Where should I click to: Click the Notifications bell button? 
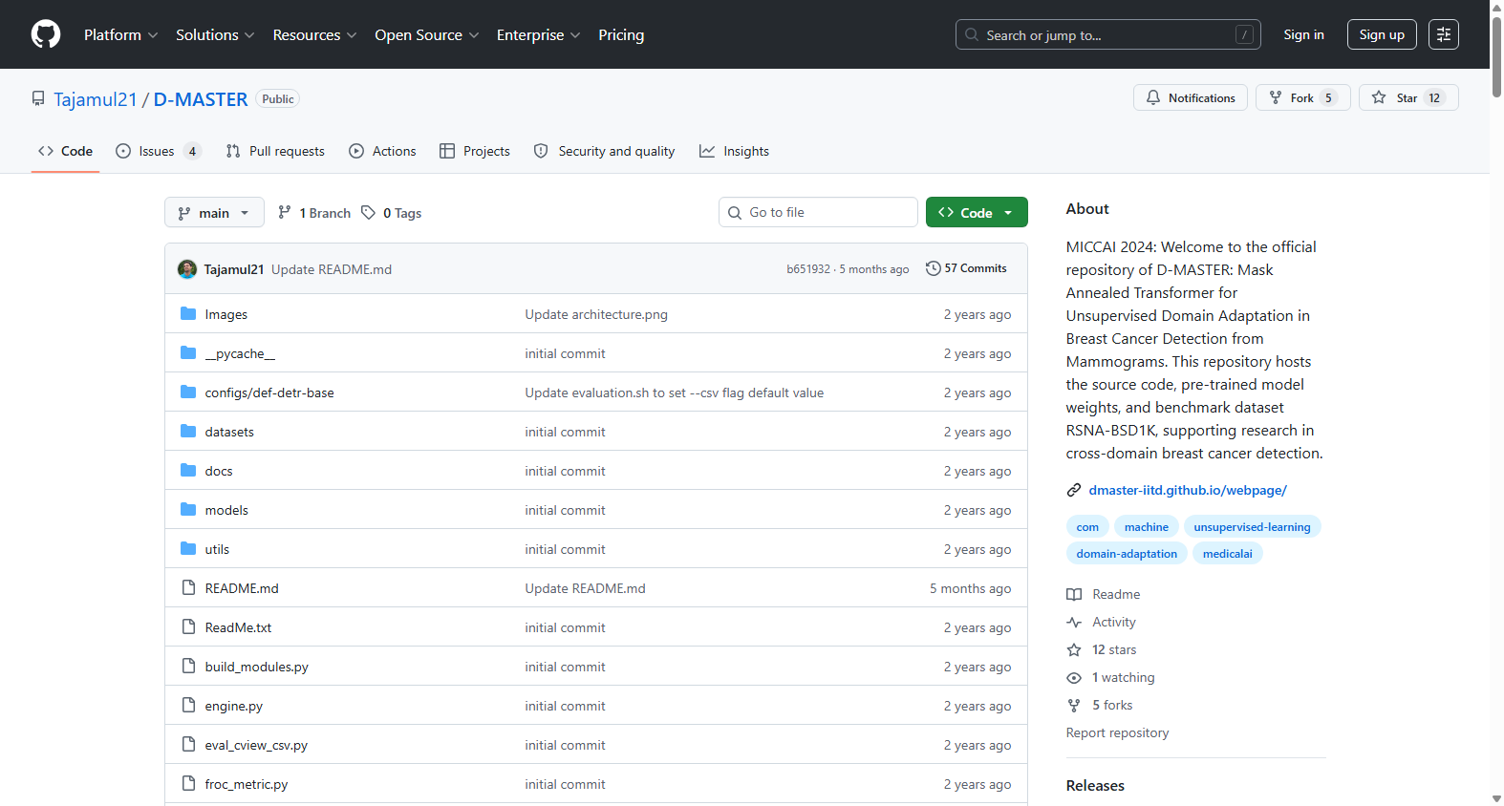[1190, 97]
